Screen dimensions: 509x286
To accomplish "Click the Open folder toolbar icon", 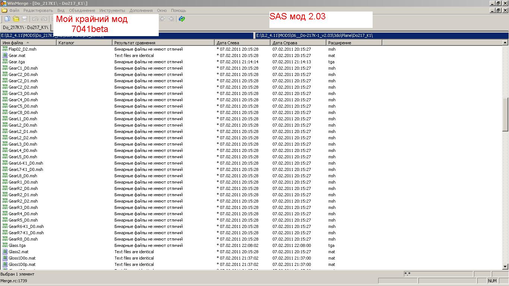I will (x=16, y=19).
